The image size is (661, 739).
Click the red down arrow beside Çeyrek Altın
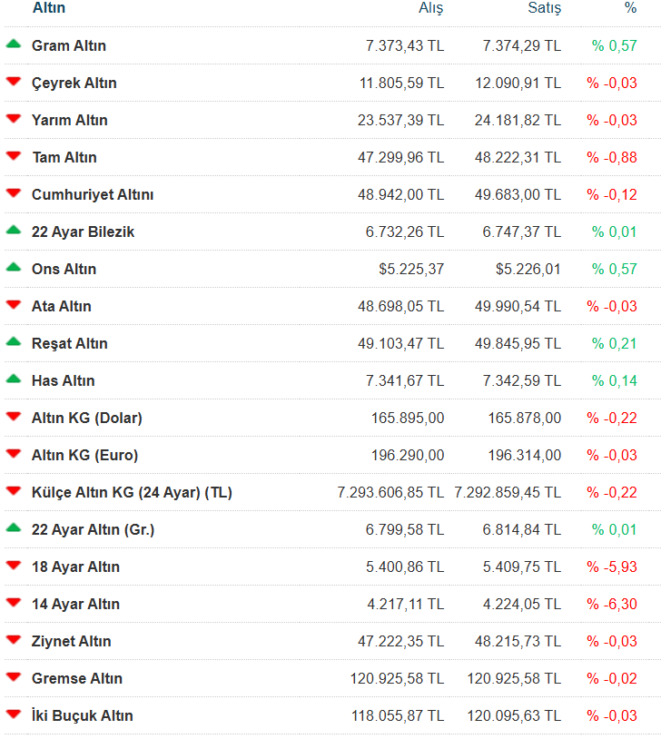(x=13, y=82)
